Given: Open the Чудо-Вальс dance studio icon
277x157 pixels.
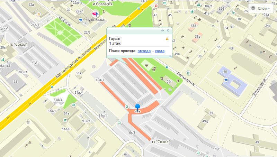Looking at the screenshot, I should coord(96,14).
